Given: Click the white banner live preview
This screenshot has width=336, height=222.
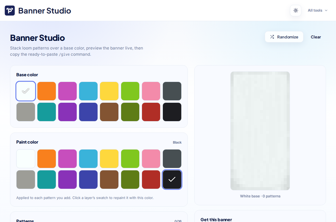Looking at the screenshot, I should [x=260, y=131].
